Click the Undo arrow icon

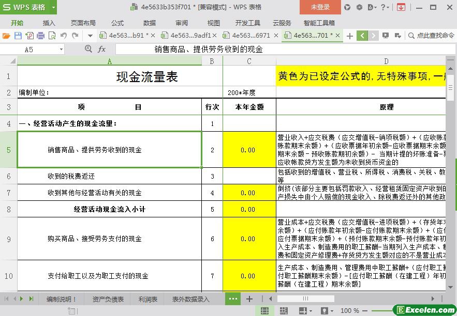coord(63,36)
